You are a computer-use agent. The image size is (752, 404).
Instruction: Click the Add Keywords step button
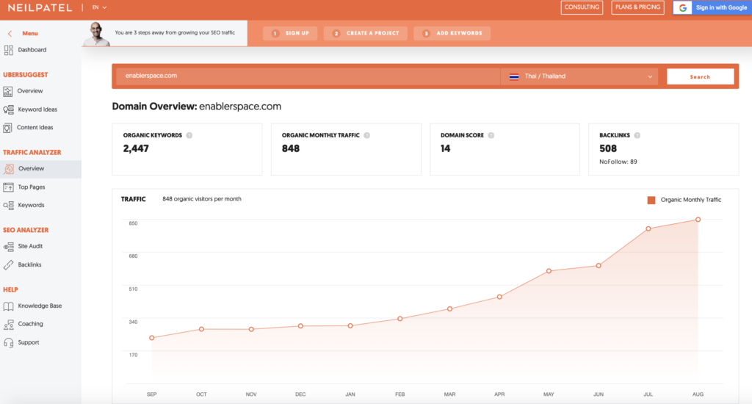point(452,33)
